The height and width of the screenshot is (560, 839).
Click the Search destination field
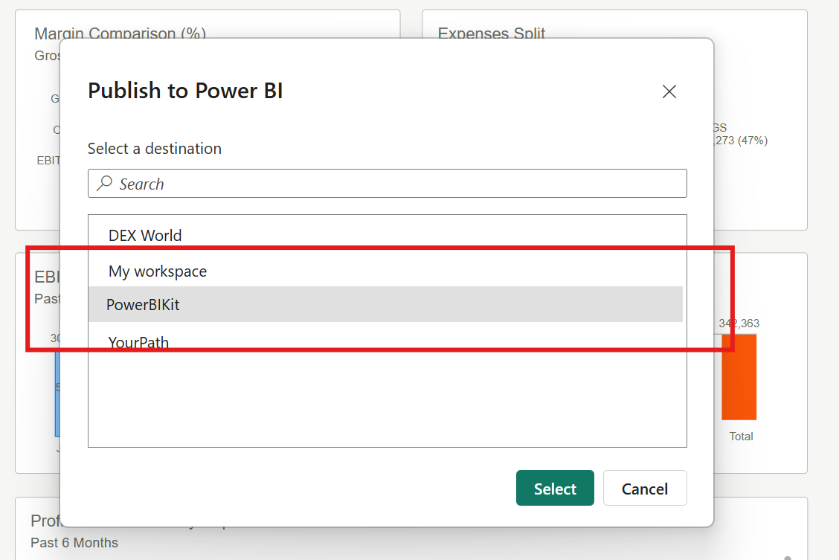387,184
